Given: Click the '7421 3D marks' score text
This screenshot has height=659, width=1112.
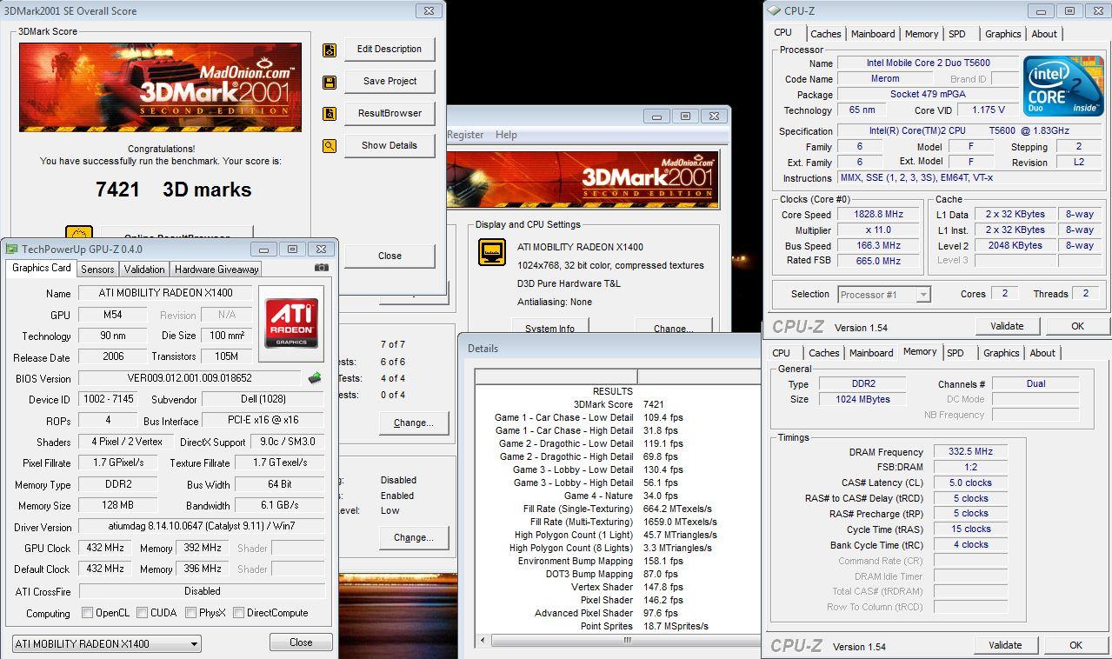Looking at the screenshot, I should (x=173, y=190).
